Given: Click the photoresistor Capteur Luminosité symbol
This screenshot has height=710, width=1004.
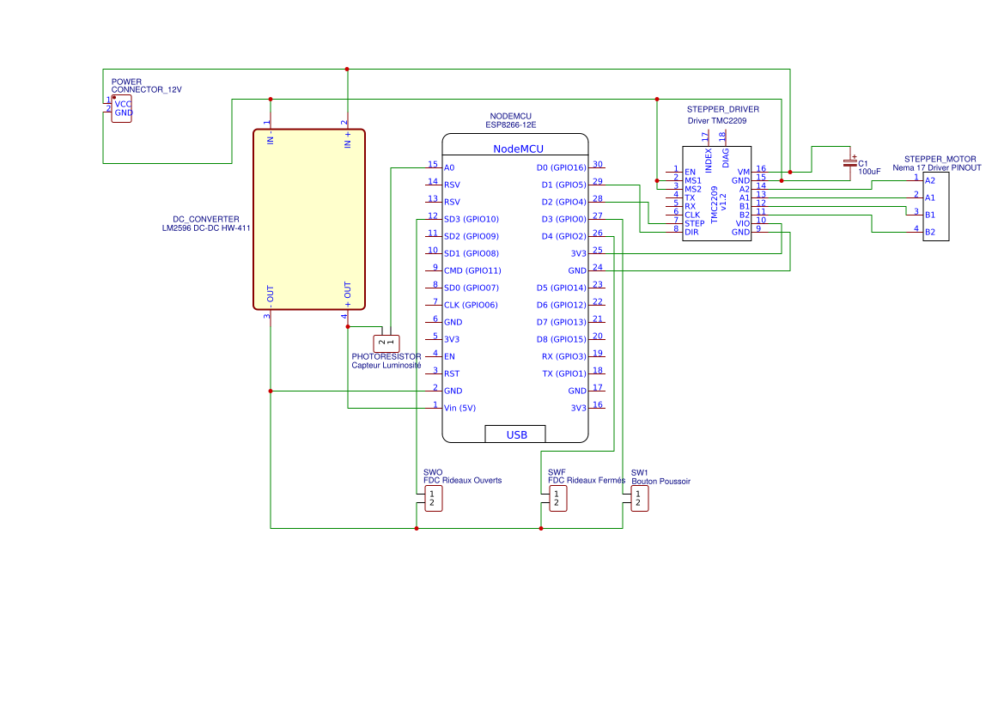Looking at the screenshot, I should coord(386,342).
